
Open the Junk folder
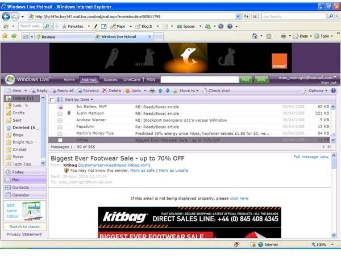click(x=18, y=106)
